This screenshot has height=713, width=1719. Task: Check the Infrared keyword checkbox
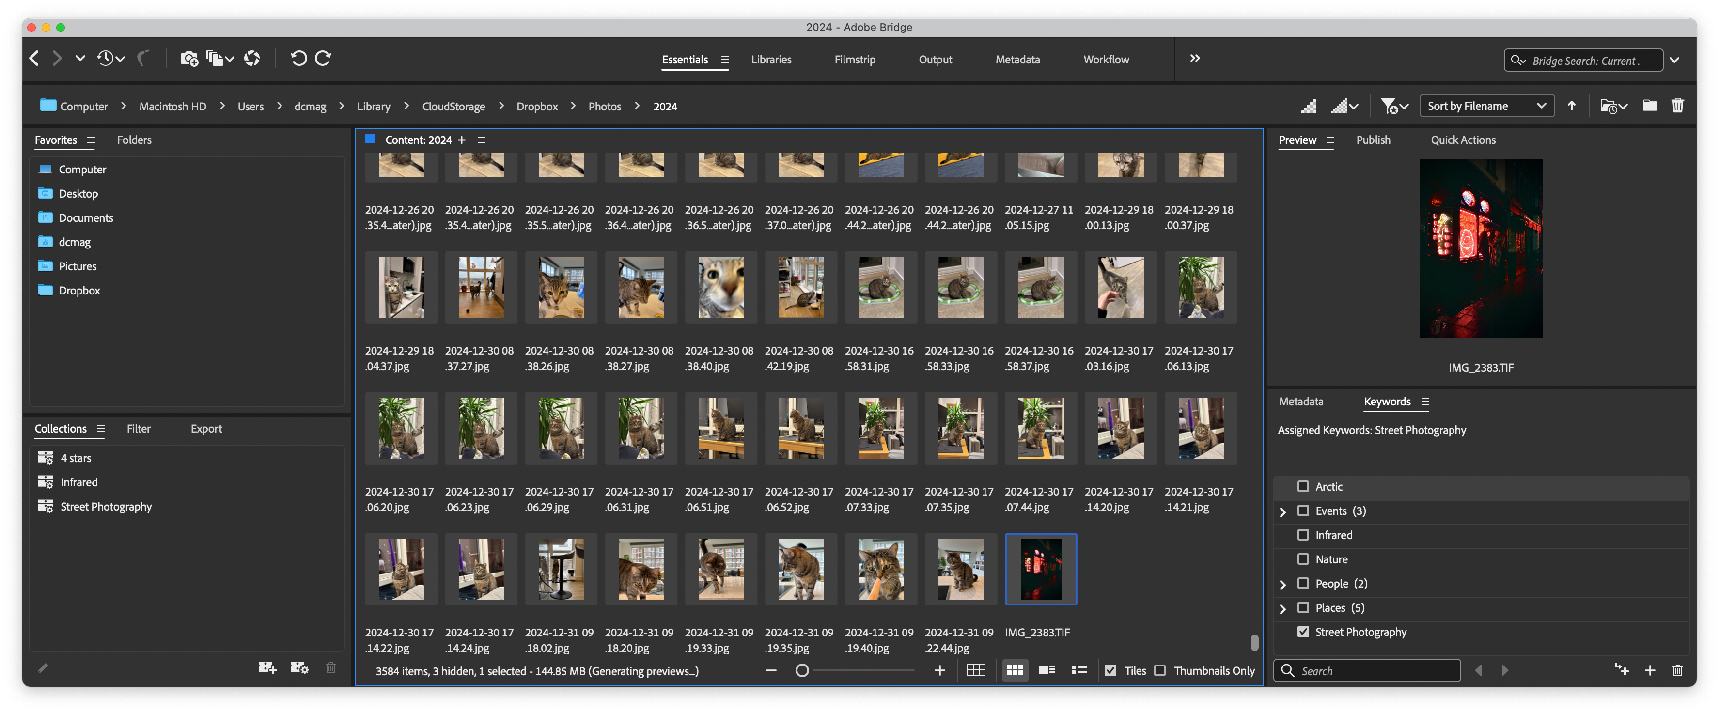click(1303, 535)
